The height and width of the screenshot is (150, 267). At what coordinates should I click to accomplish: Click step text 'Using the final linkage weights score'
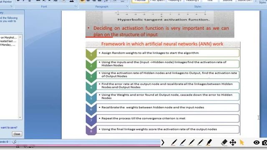(159, 129)
